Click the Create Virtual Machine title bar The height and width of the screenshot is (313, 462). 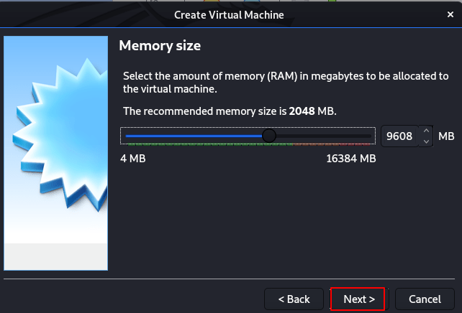pos(229,14)
